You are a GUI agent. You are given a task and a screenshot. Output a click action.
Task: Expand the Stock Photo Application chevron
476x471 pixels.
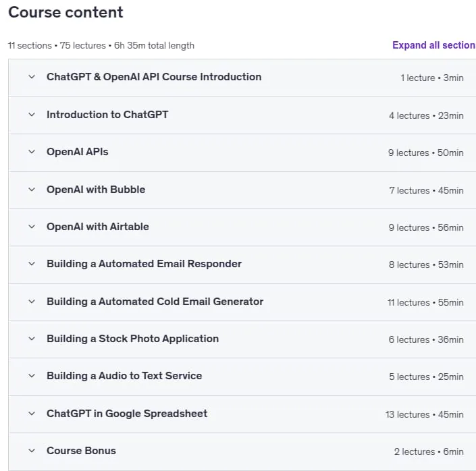coord(32,339)
